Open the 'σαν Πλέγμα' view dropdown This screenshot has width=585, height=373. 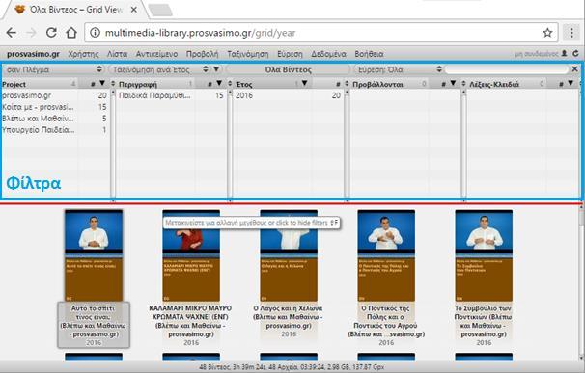(53, 69)
